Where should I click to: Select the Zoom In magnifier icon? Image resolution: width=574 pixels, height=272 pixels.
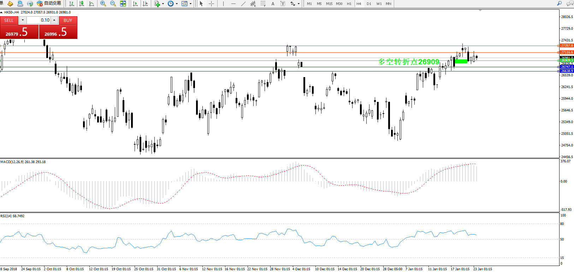pos(103,4)
